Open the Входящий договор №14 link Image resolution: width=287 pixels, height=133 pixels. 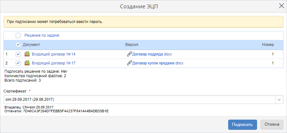[53, 54]
